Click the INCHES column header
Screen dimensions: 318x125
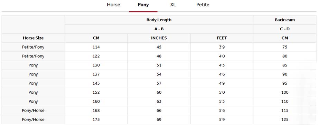point(159,38)
